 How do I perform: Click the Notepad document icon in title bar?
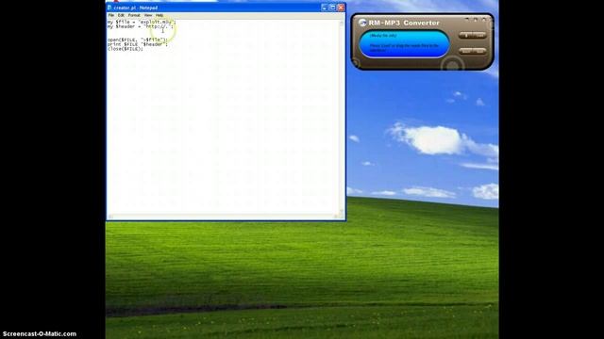pyautogui.click(x=109, y=8)
